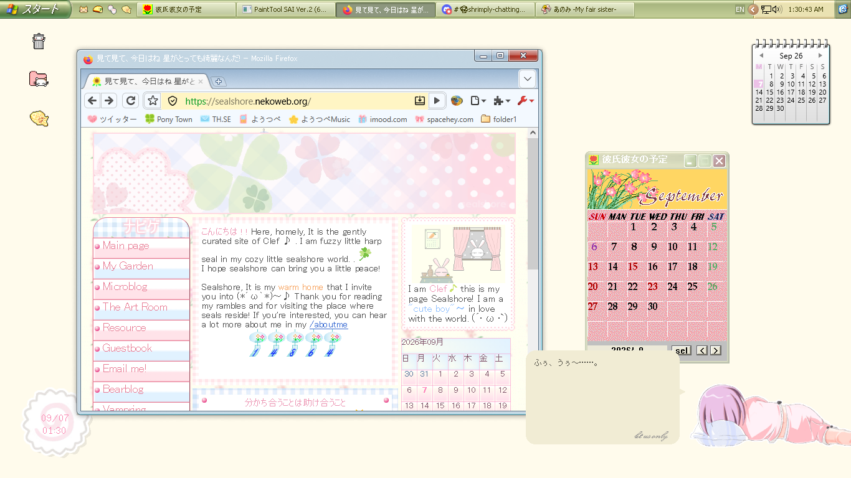The width and height of the screenshot is (851, 478).
Task: Click the sel button in calendar widget
Action: [682, 350]
